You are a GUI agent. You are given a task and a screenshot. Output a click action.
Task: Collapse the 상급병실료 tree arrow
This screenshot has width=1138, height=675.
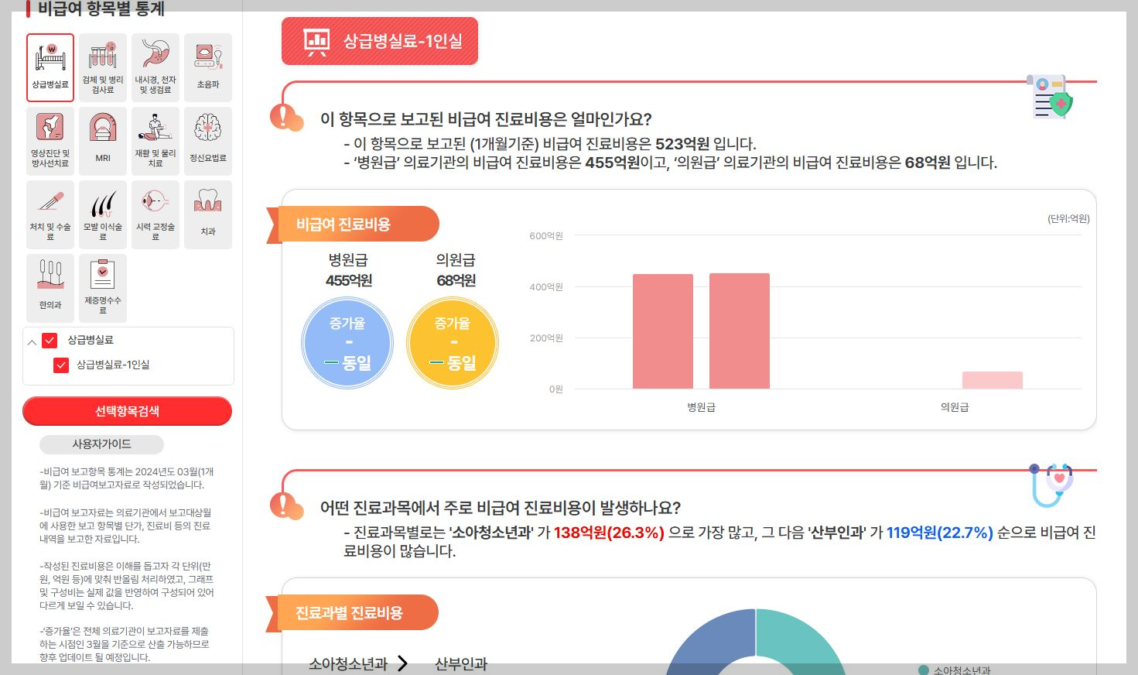point(32,341)
